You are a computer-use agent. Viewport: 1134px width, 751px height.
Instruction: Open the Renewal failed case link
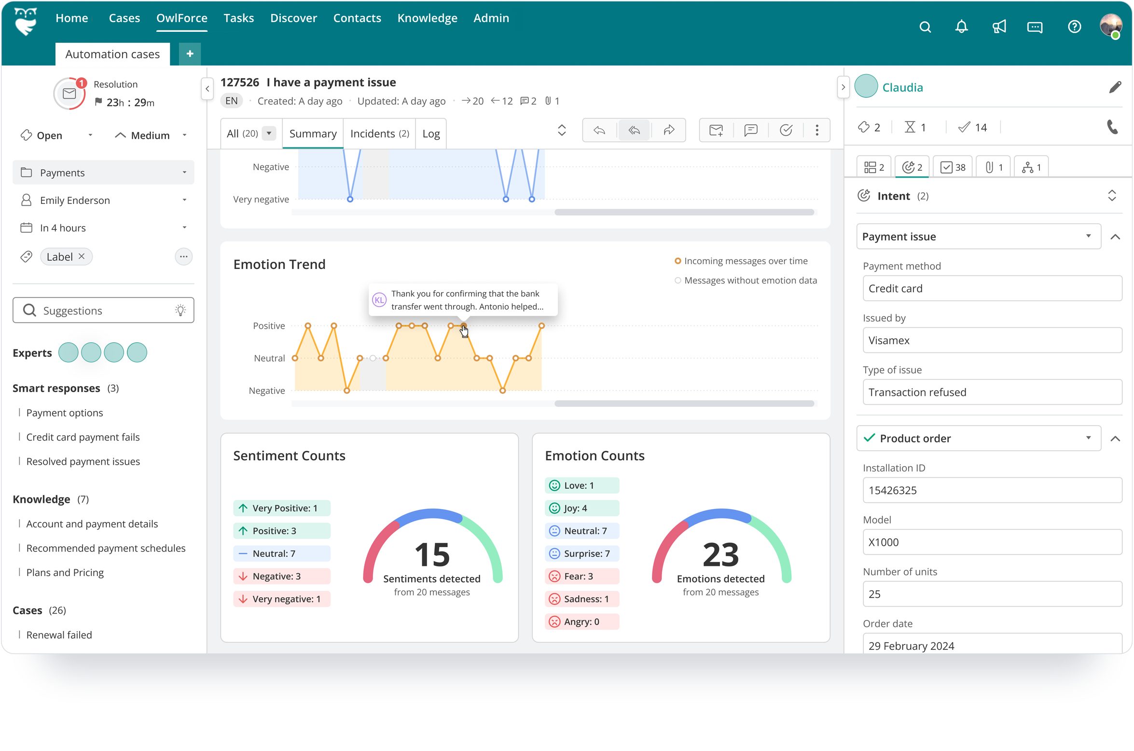click(59, 635)
